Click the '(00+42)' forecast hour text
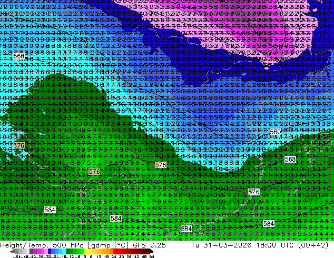Image resolution: width=334 pixels, height=258 pixels. (313, 245)
